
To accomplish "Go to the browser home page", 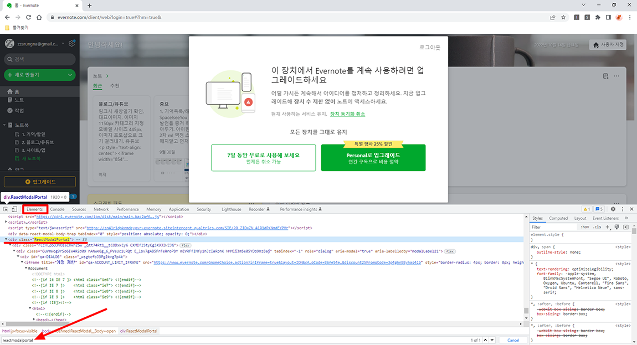I will (39, 18).
